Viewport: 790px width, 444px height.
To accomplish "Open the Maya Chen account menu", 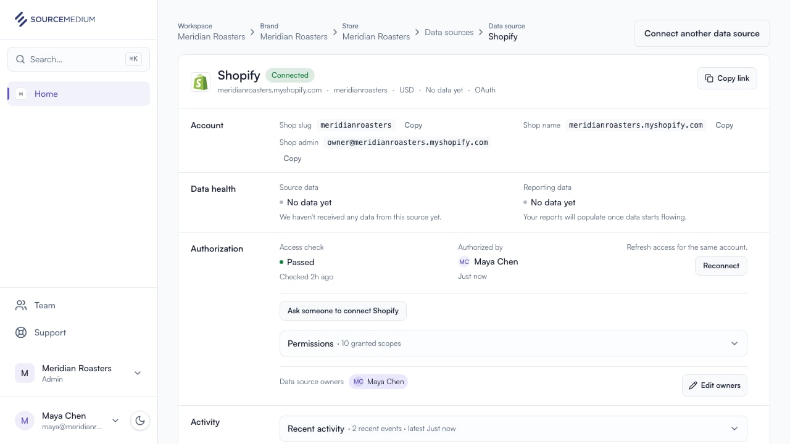I will tap(67, 421).
